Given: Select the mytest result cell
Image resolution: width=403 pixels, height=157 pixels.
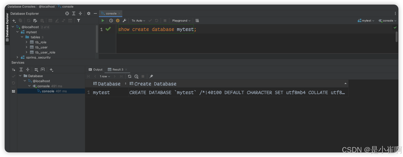Looking at the screenshot, I should point(110,93).
